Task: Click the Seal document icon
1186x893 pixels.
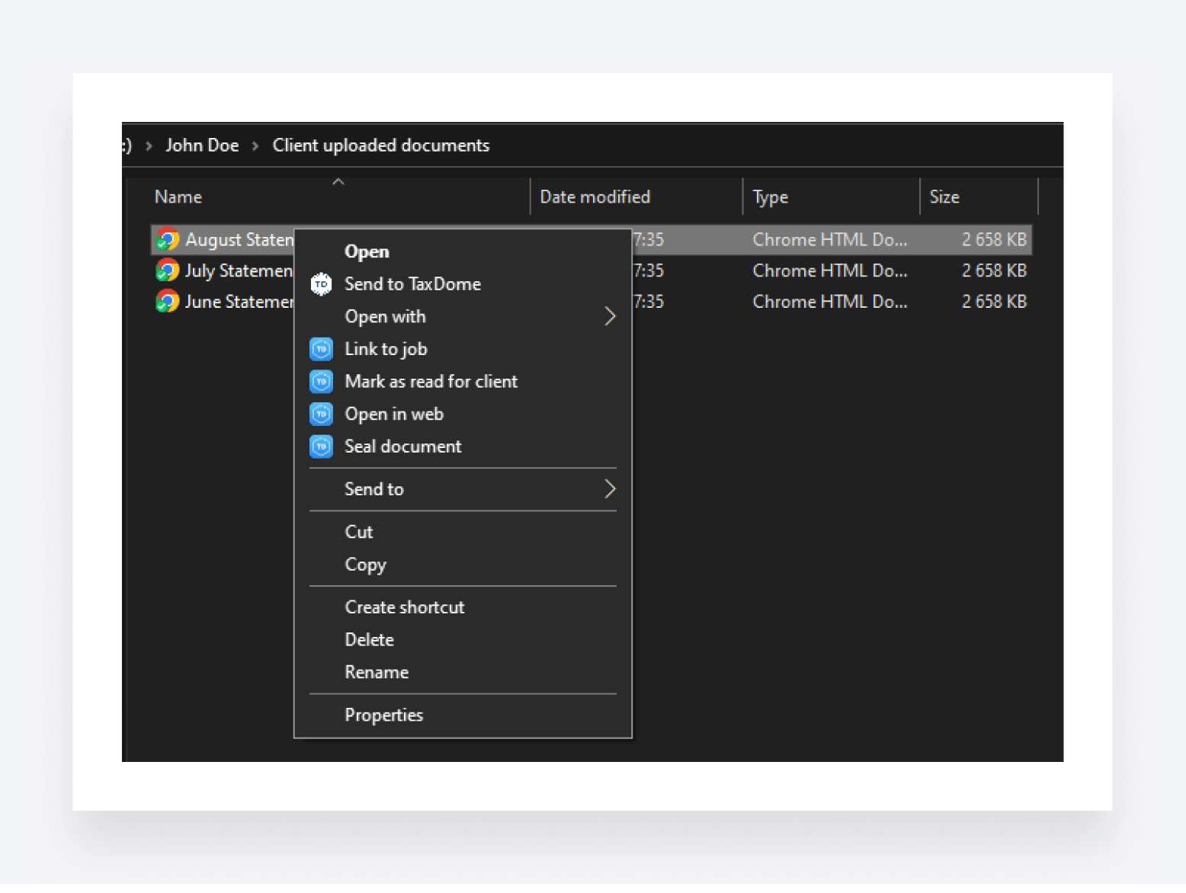Action: click(321, 446)
